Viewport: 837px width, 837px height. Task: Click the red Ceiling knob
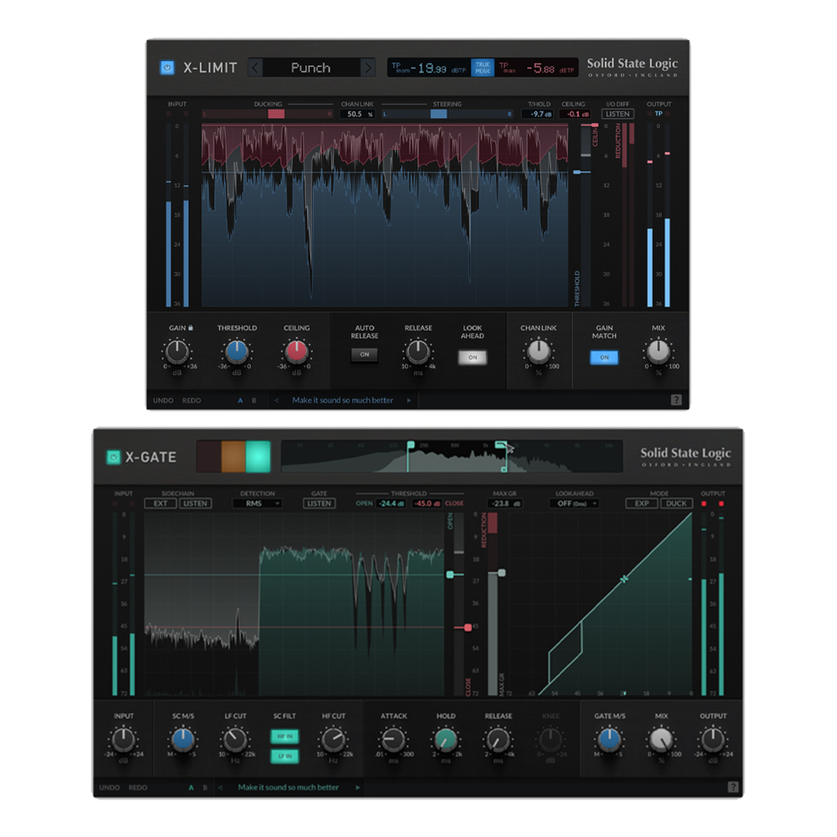(296, 352)
